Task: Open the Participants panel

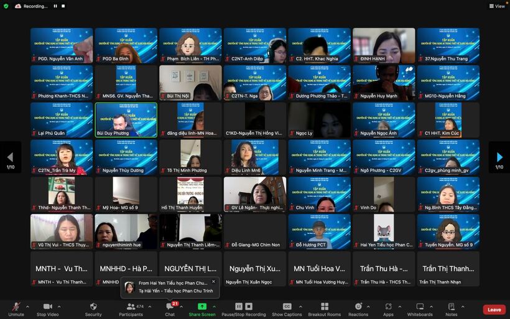Action: pyautogui.click(x=131, y=308)
